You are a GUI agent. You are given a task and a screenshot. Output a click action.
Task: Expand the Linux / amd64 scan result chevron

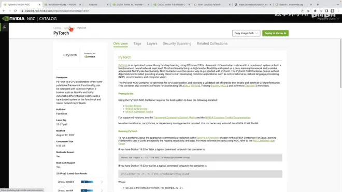(102, 182)
